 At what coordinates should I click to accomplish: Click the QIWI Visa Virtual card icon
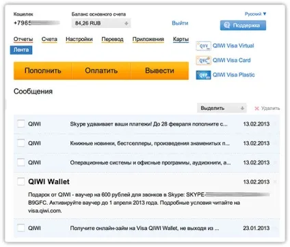[x=203, y=46]
